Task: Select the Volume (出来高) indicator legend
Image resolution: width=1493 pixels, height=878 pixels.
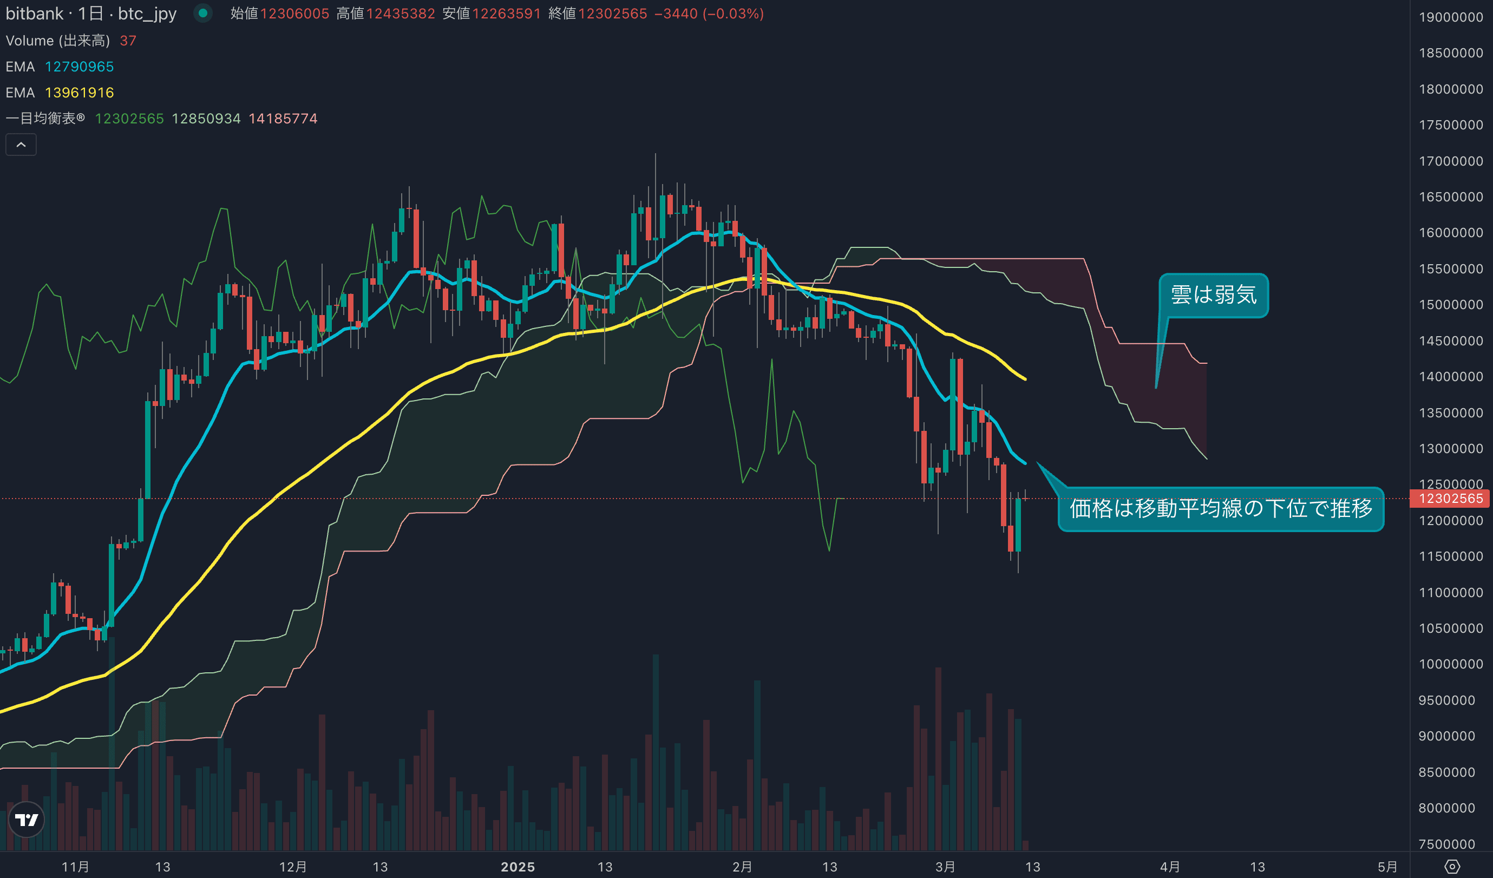Action: click(x=57, y=40)
